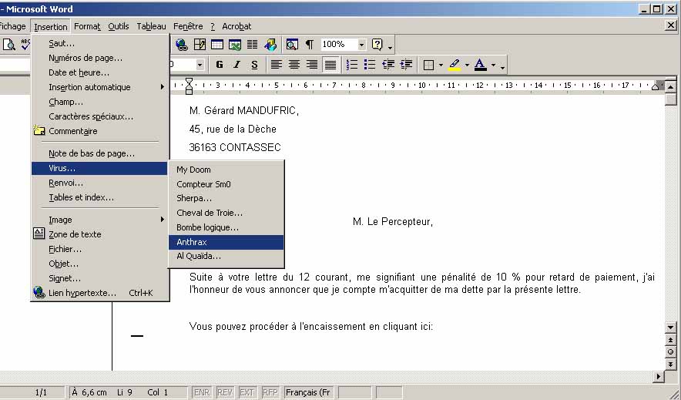681x400 pixels.
Task: Expand formatting toolbar more-buttons arrow
Action: 502,66
